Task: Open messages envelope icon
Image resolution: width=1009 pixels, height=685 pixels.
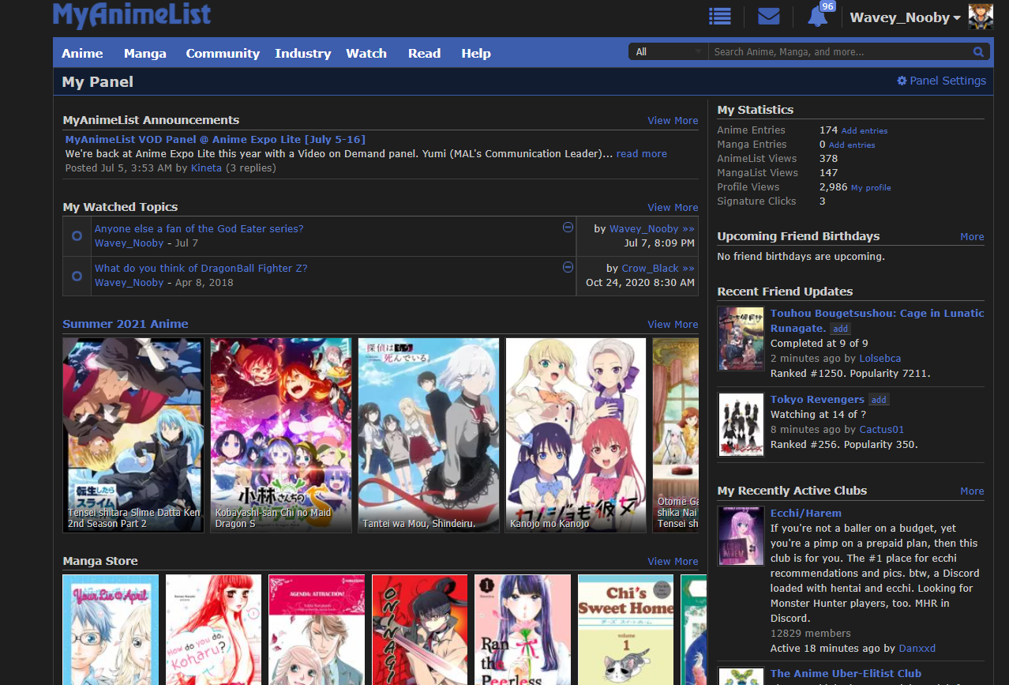Action: pos(768,16)
